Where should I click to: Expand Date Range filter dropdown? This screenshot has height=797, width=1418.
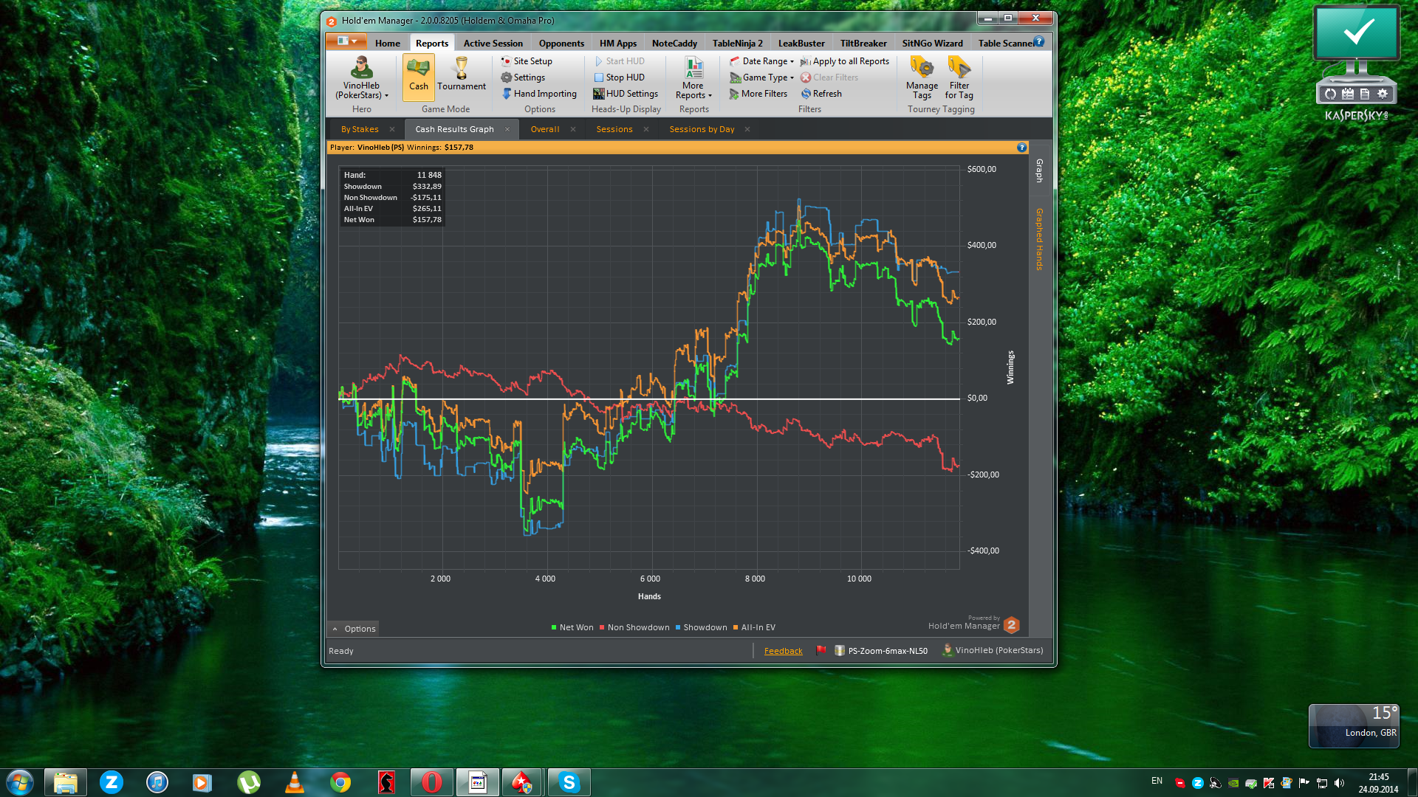pyautogui.click(x=761, y=61)
